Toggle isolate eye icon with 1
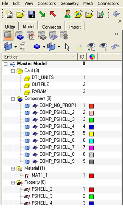Screen dimensions: 123x208 [x=103, y=47]
